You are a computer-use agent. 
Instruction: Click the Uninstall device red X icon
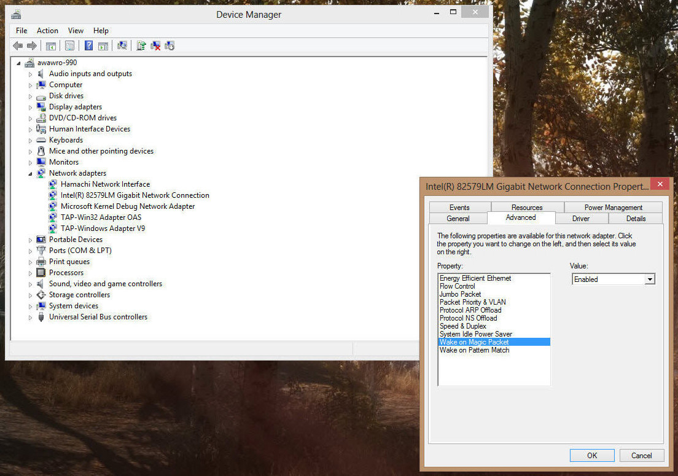point(155,45)
